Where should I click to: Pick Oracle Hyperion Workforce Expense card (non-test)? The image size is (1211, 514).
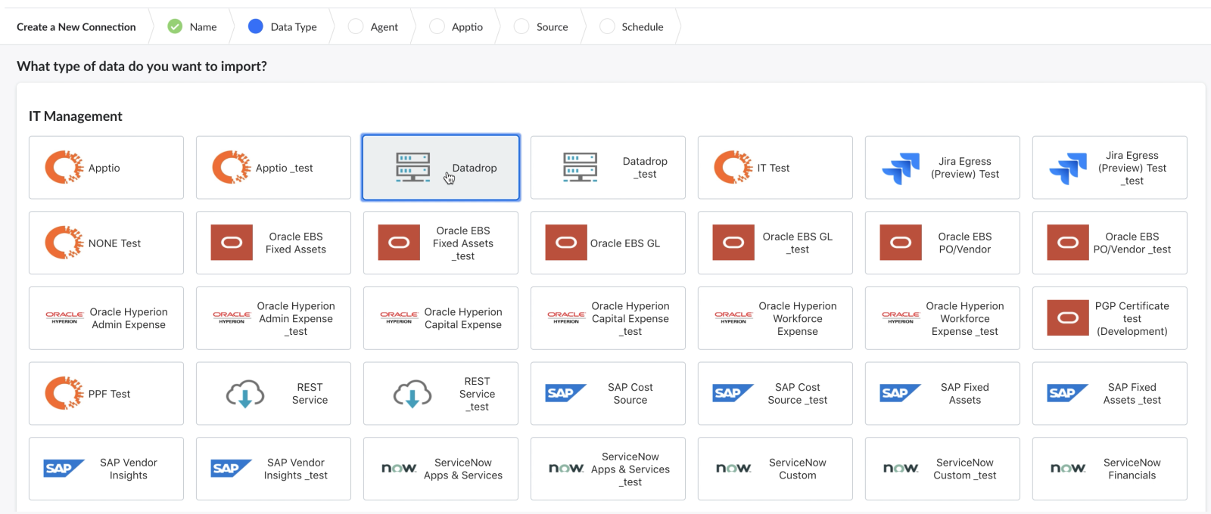(x=775, y=318)
